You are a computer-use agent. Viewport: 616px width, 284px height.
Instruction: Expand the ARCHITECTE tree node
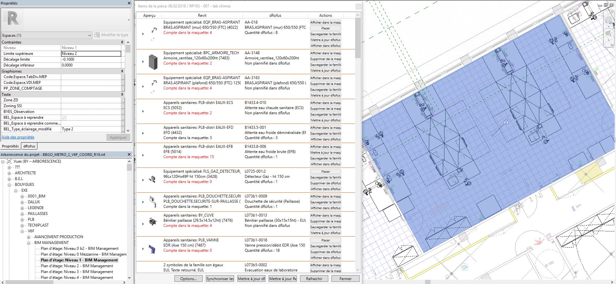tap(9, 173)
